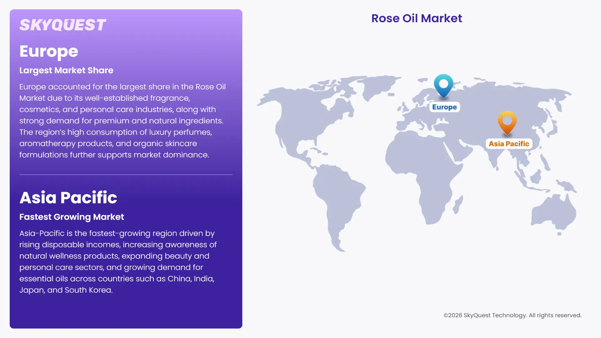Select the Europe label on the map
The image size is (601, 338).
click(444, 107)
